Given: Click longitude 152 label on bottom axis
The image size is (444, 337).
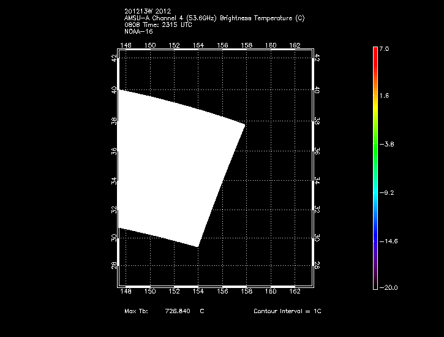Looking at the screenshot, I should (x=174, y=292).
